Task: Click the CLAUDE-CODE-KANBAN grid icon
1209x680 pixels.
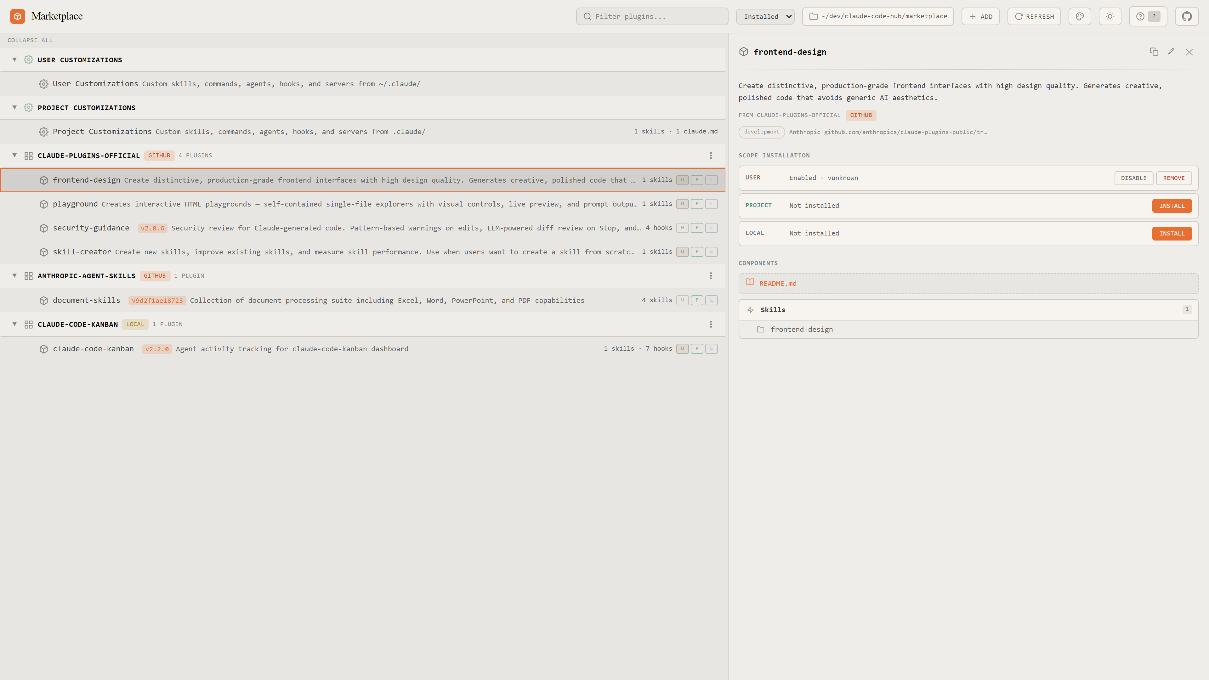Action: click(x=29, y=324)
